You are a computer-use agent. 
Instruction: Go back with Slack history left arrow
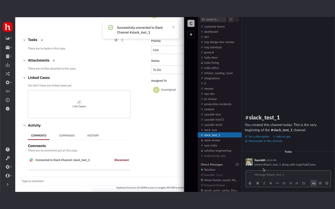(x=231, y=19)
